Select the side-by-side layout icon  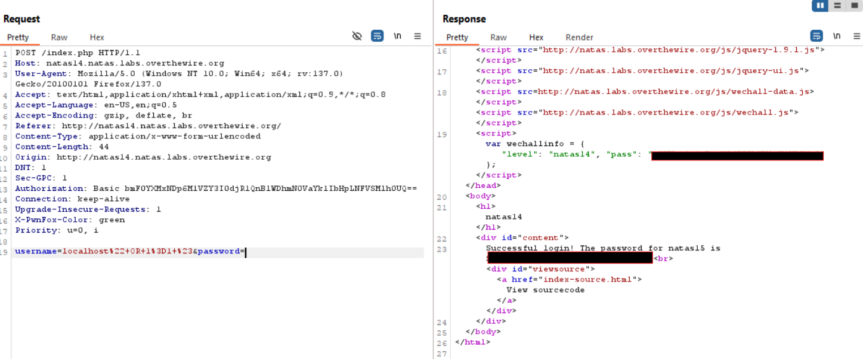[x=820, y=5]
